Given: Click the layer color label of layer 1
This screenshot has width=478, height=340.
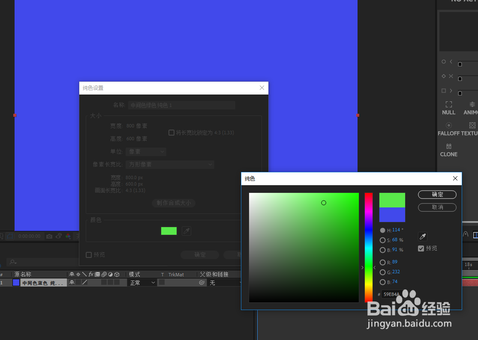Looking at the screenshot, I should click(x=16, y=283).
